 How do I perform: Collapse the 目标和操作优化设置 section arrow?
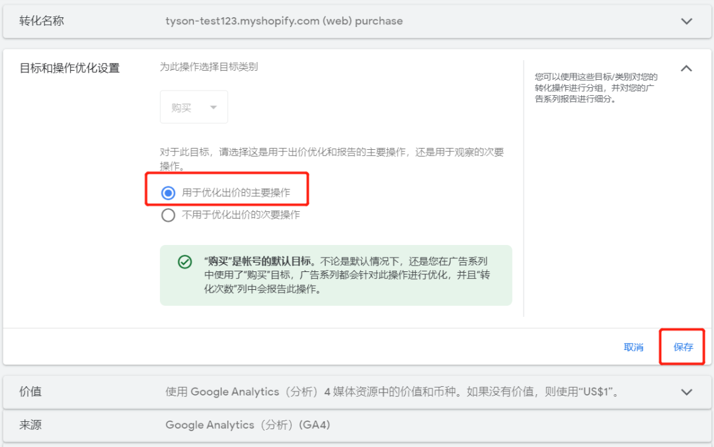click(687, 69)
